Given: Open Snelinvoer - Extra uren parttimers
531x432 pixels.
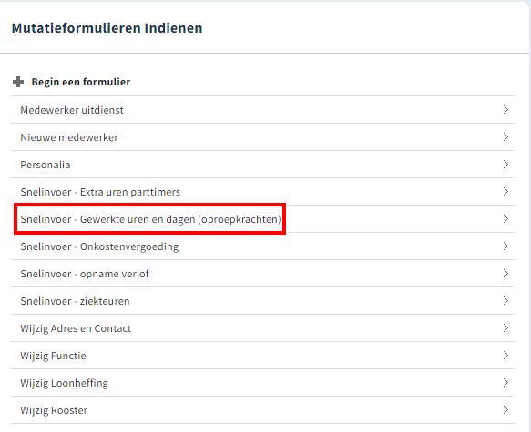Looking at the screenshot, I should (x=262, y=192).
